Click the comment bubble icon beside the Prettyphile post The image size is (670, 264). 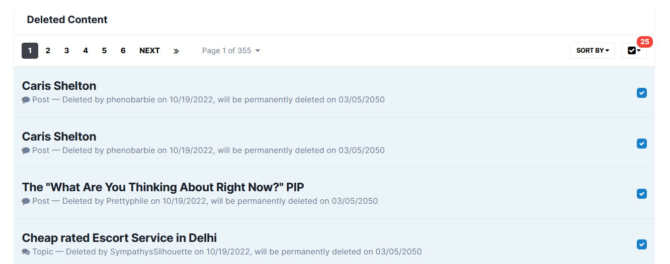pos(26,201)
